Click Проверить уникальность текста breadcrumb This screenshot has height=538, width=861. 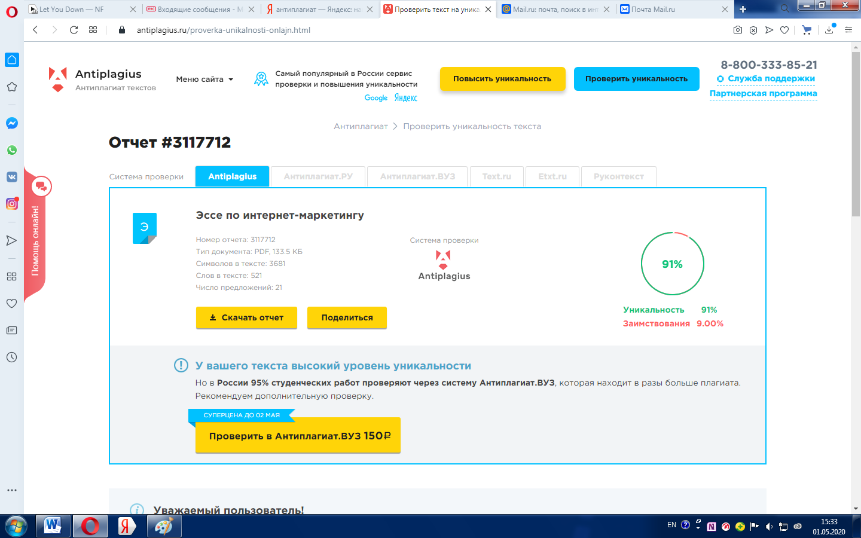click(472, 126)
